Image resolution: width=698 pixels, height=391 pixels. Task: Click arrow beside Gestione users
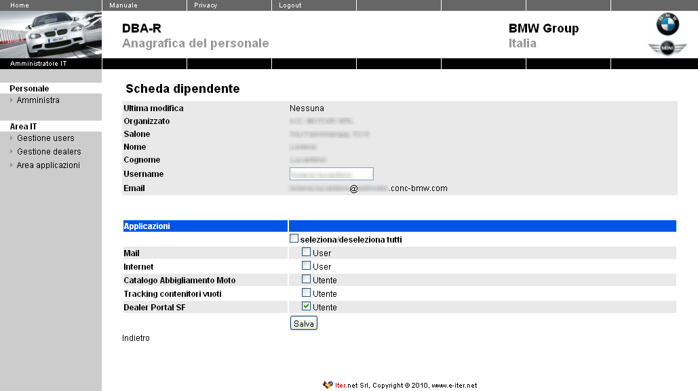(x=12, y=138)
